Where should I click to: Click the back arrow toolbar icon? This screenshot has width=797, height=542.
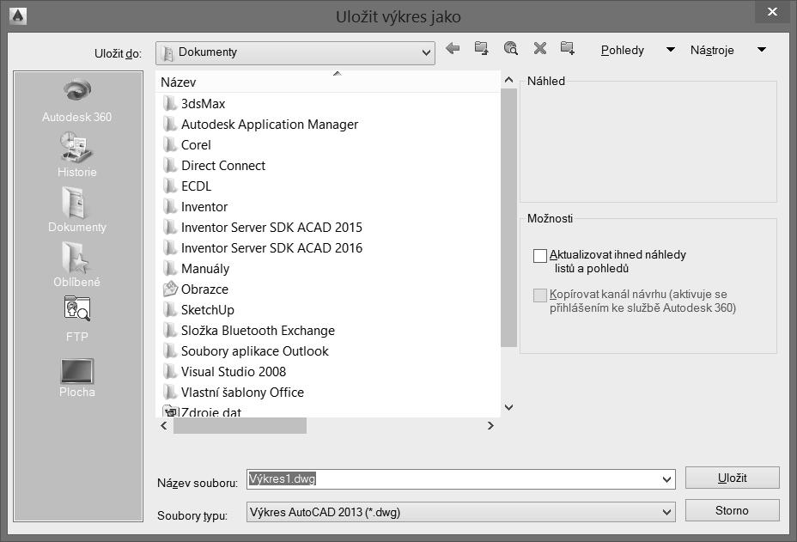453,48
